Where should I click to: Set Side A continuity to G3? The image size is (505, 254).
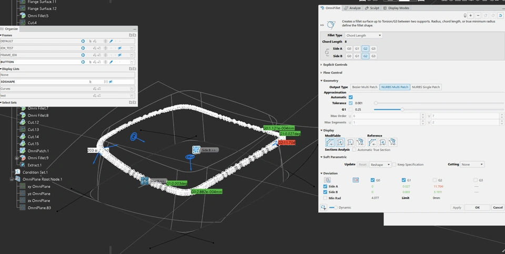point(373,48)
